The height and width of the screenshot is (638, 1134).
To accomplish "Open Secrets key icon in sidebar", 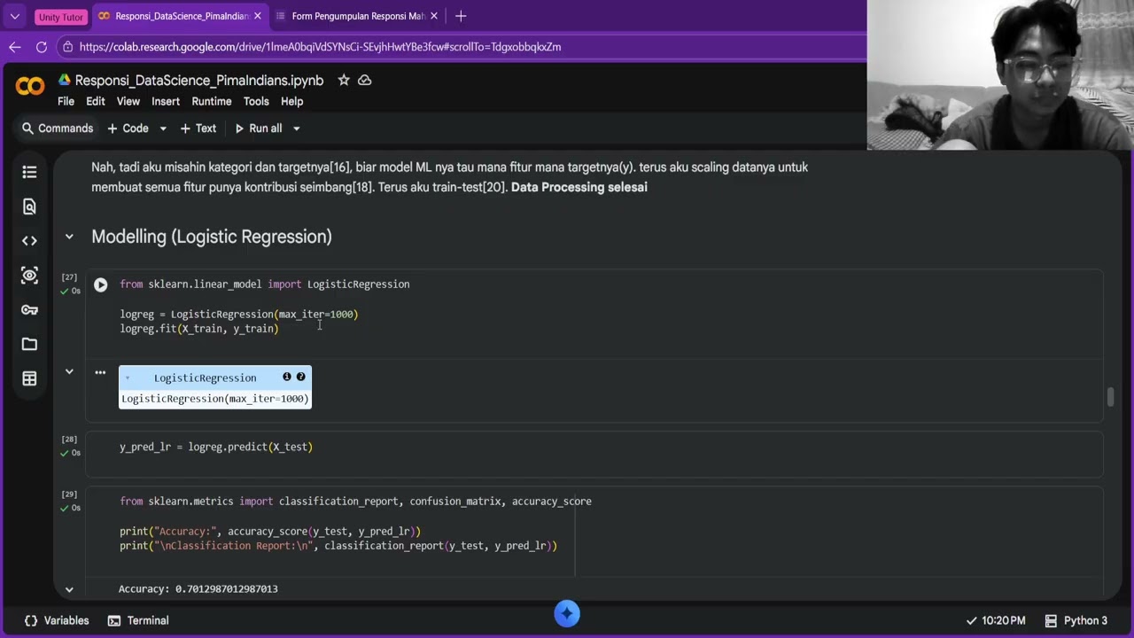I will pos(29,310).
